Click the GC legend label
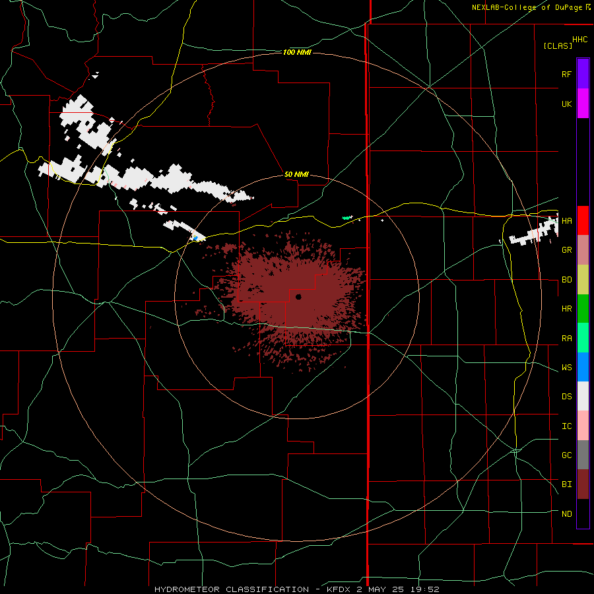The image size is (594, 594). 566,455
